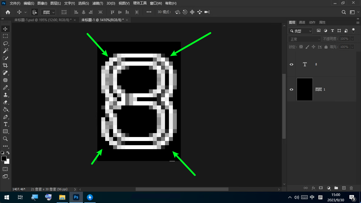Open the 正常 blend mode dropdown

tap(305, 39)
